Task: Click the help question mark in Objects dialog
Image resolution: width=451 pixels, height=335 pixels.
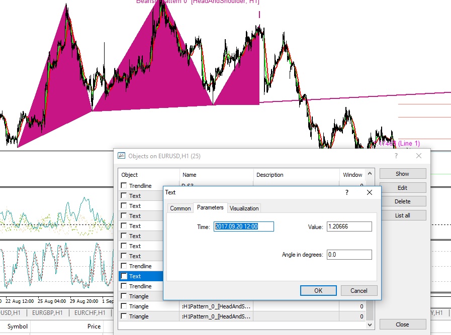Action: click(396, 156)
